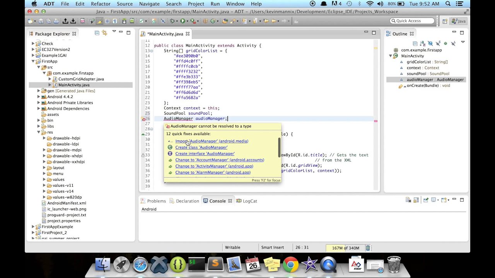Screen dimensions: 495x278
Task: Click Change to 'AccountManager' quick fix
Action: [x=220, y=159]
